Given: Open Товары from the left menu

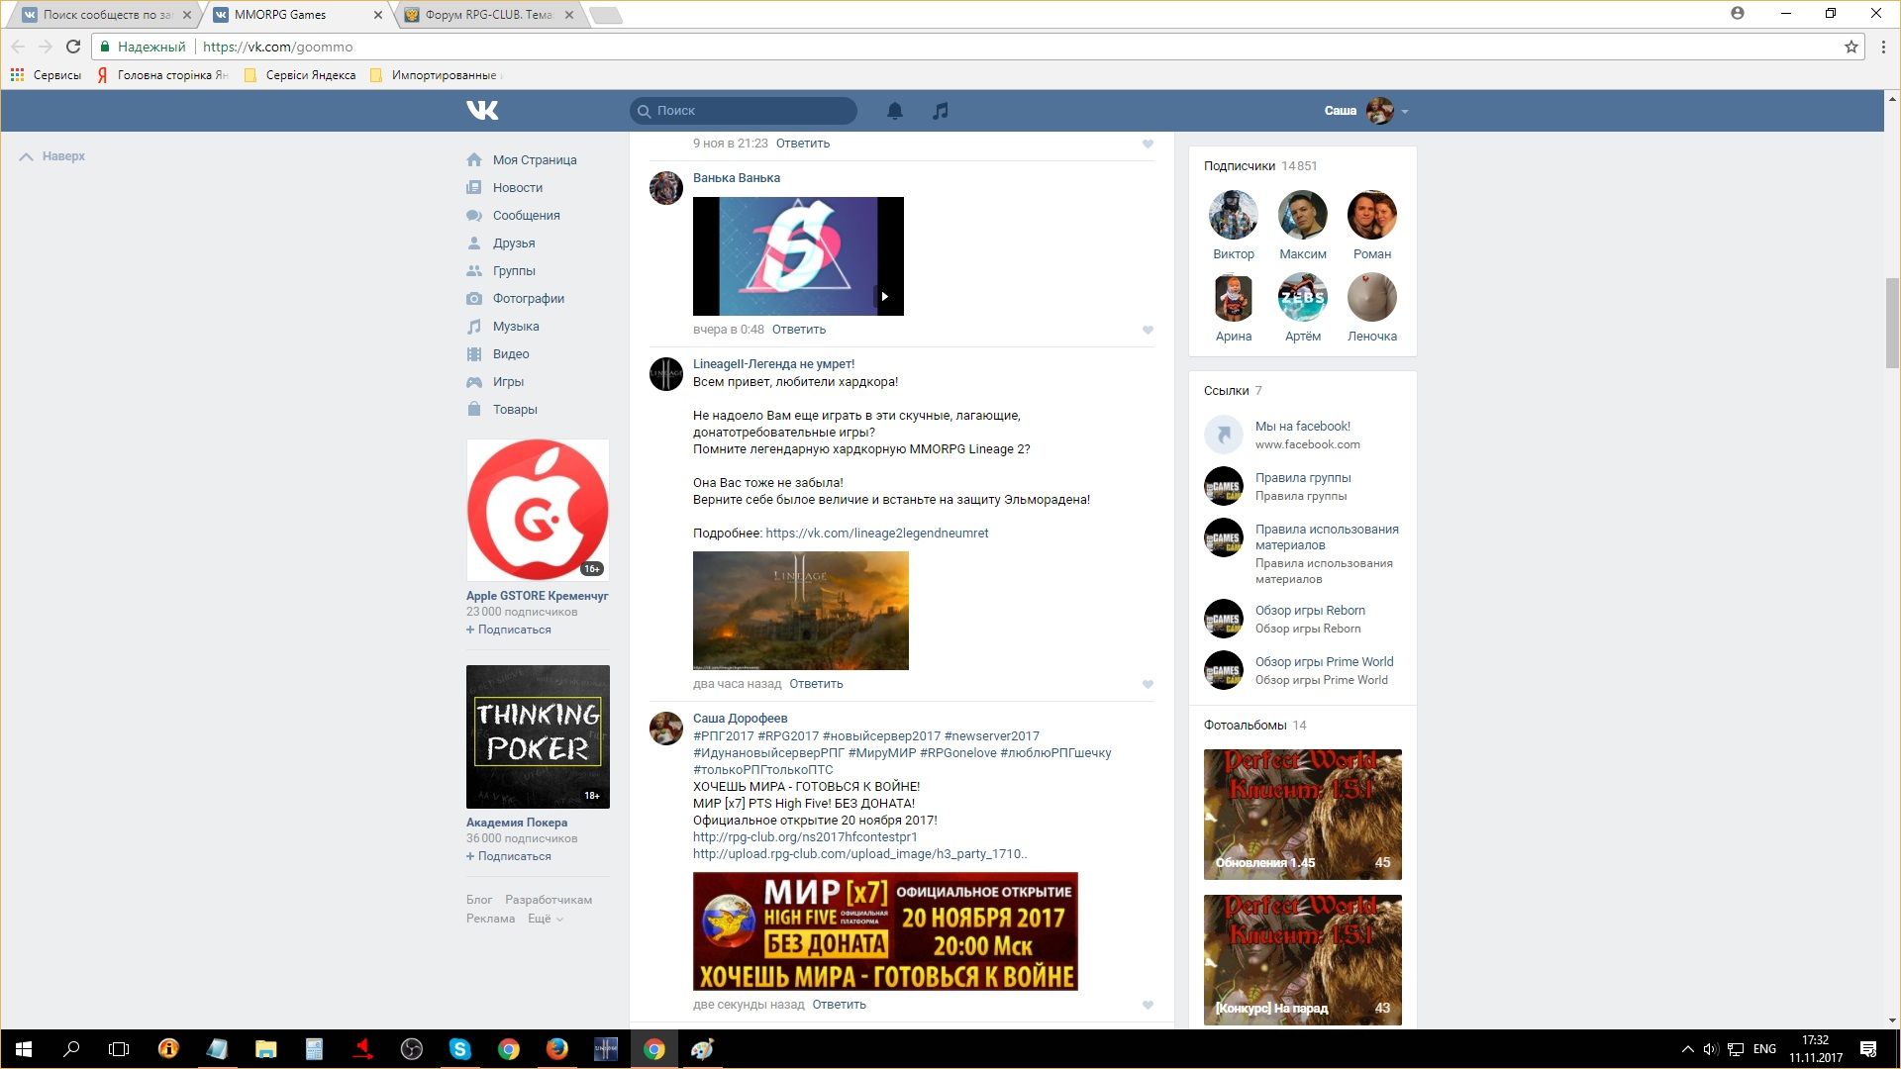Looking at the screenshot, I should pos(514,409).
